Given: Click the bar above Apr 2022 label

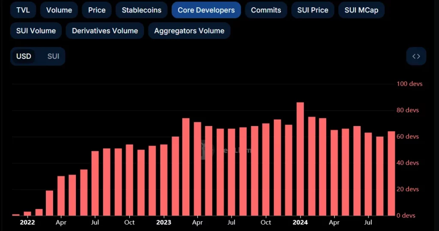Looking at the screenshot, I should coord(61,196).
